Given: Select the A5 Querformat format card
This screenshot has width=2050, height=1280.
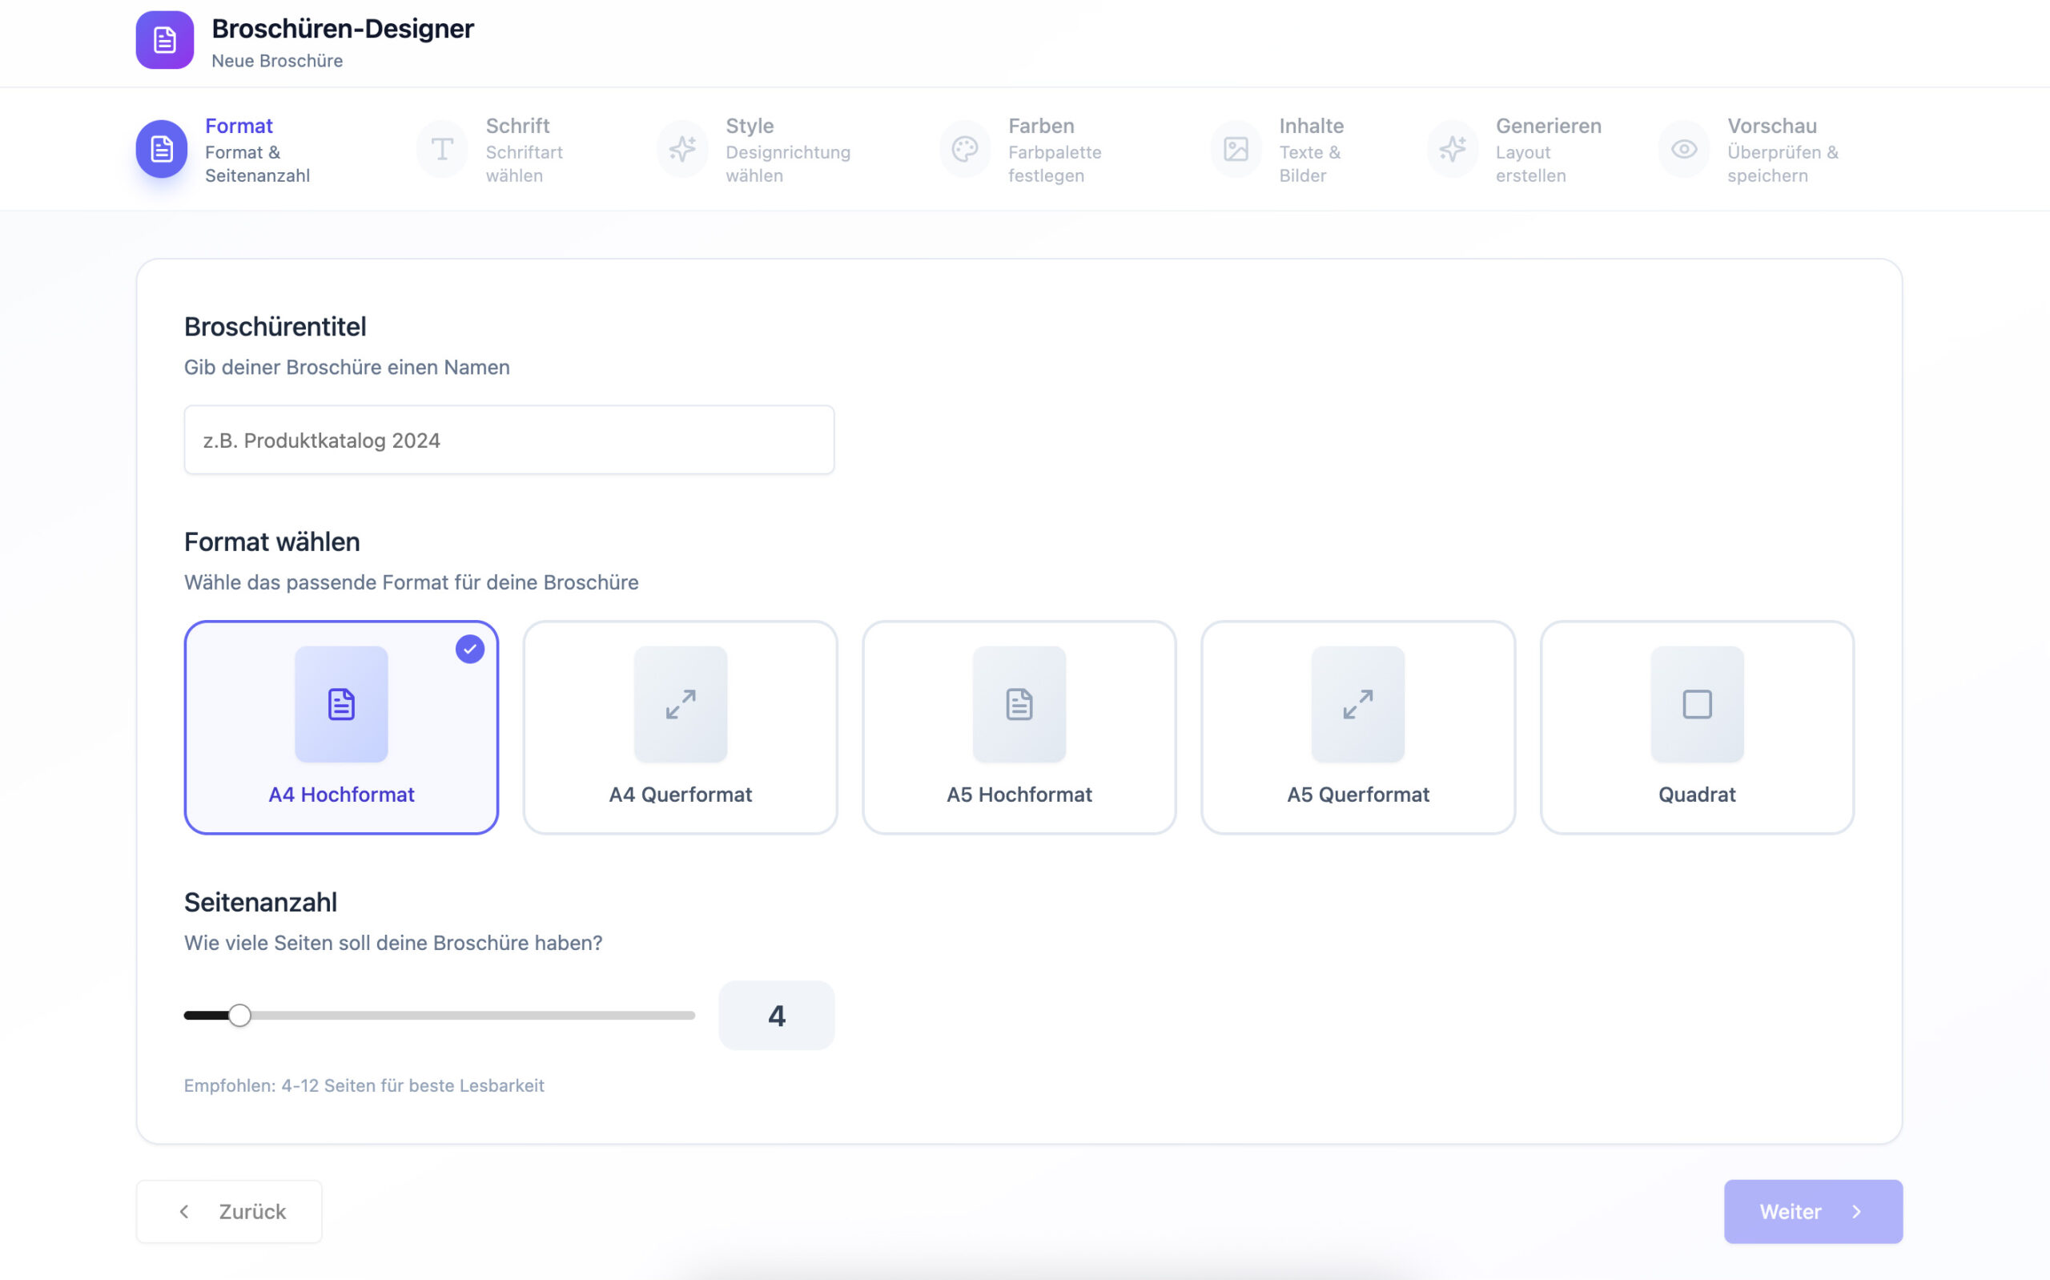Looking at the screenshot, I should pos(1357,727).
